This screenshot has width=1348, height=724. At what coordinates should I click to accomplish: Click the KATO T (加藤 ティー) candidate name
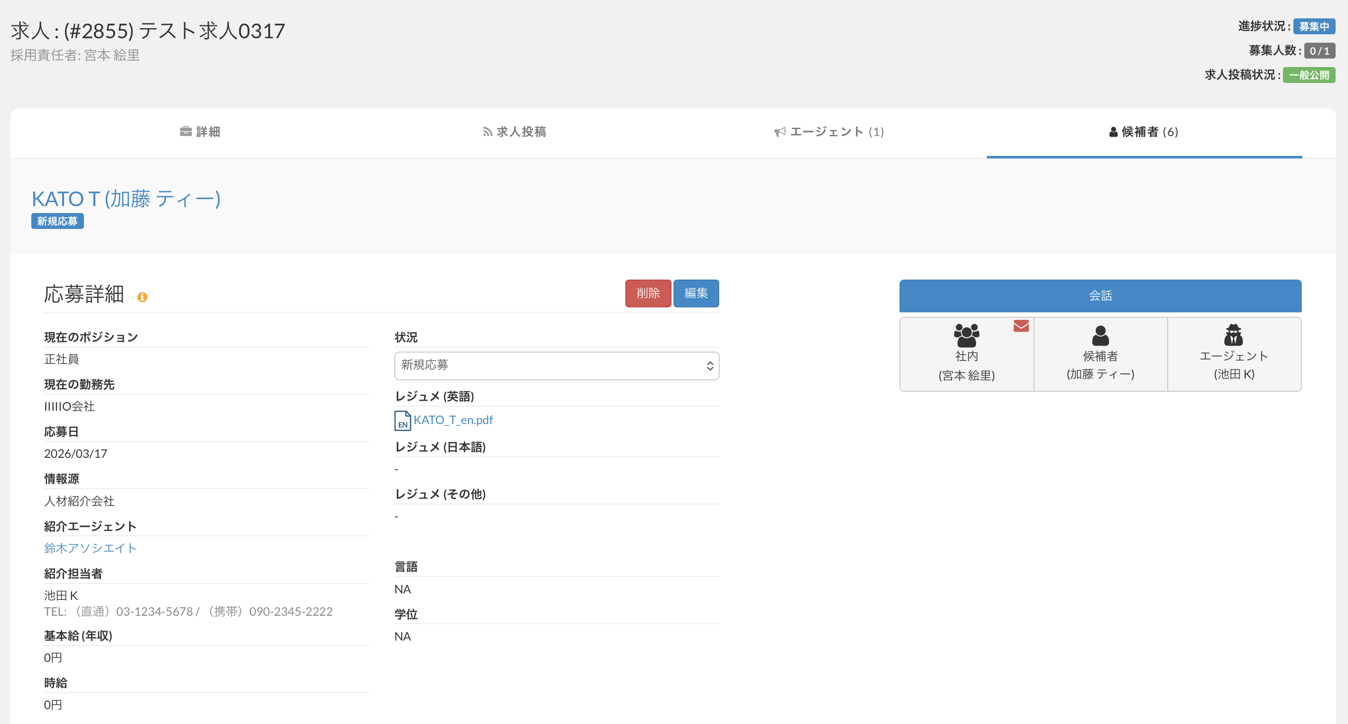click(x=126, y=199)
